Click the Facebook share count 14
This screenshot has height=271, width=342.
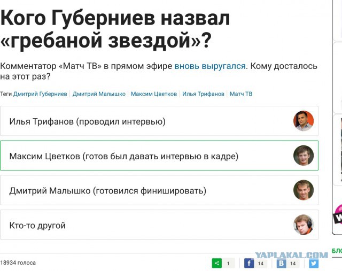(x=260, y=264)
